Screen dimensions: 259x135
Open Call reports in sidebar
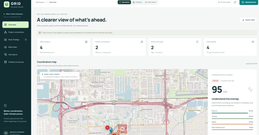coord(15,55)
